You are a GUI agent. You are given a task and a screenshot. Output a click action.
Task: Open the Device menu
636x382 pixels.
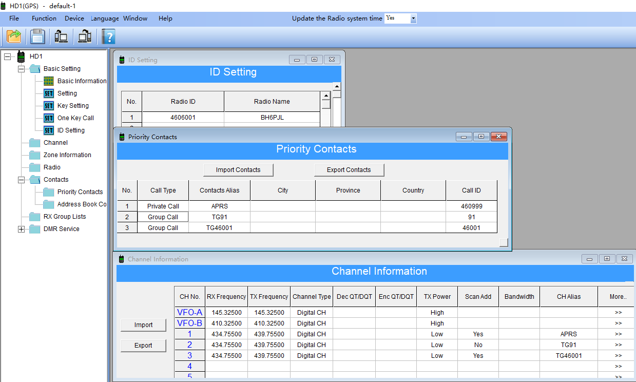(x=74, y=18)
